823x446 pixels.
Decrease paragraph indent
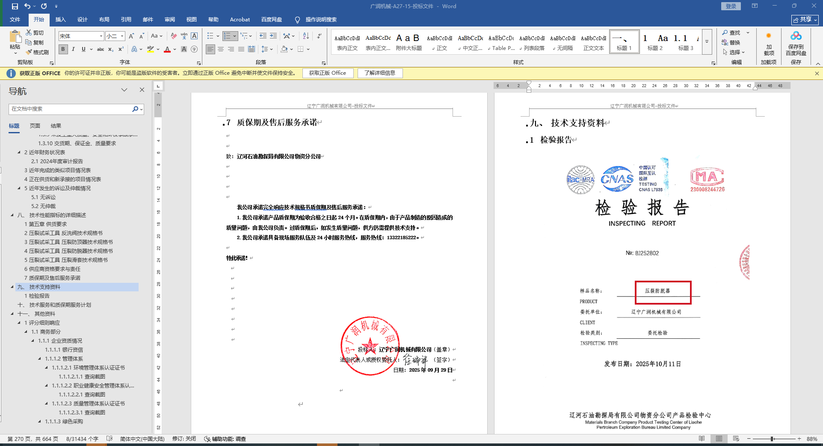coord(263,36)
